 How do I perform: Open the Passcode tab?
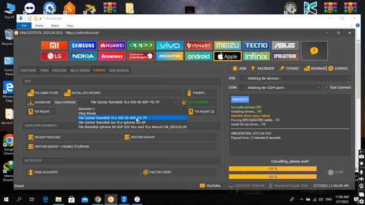pyautogui.click(x=59, y=71)
